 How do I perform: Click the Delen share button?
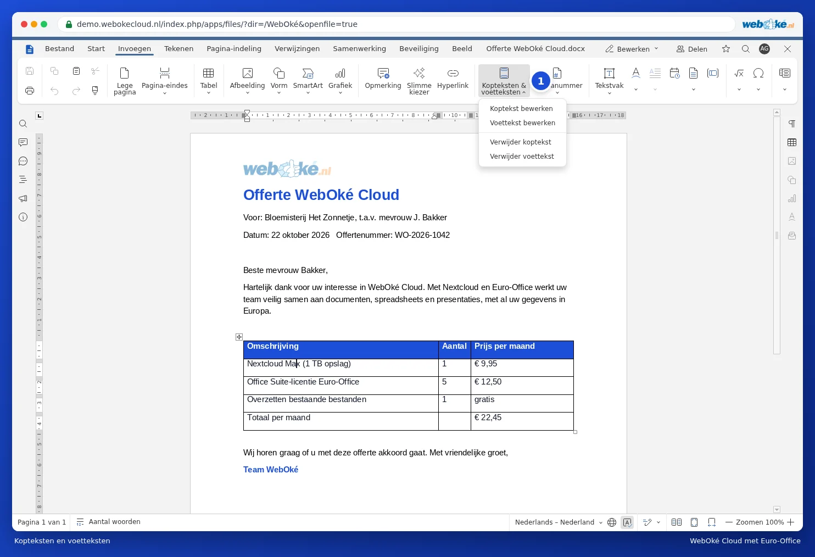(692, 49)
